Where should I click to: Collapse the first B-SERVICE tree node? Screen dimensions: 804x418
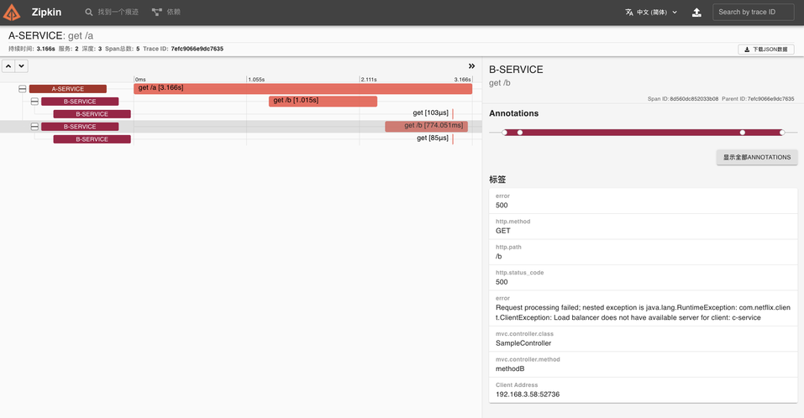(x=35, y=102)
